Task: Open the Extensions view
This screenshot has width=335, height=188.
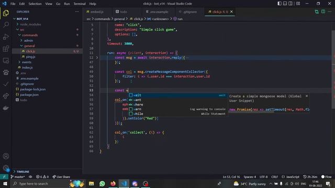Action: 6,49
